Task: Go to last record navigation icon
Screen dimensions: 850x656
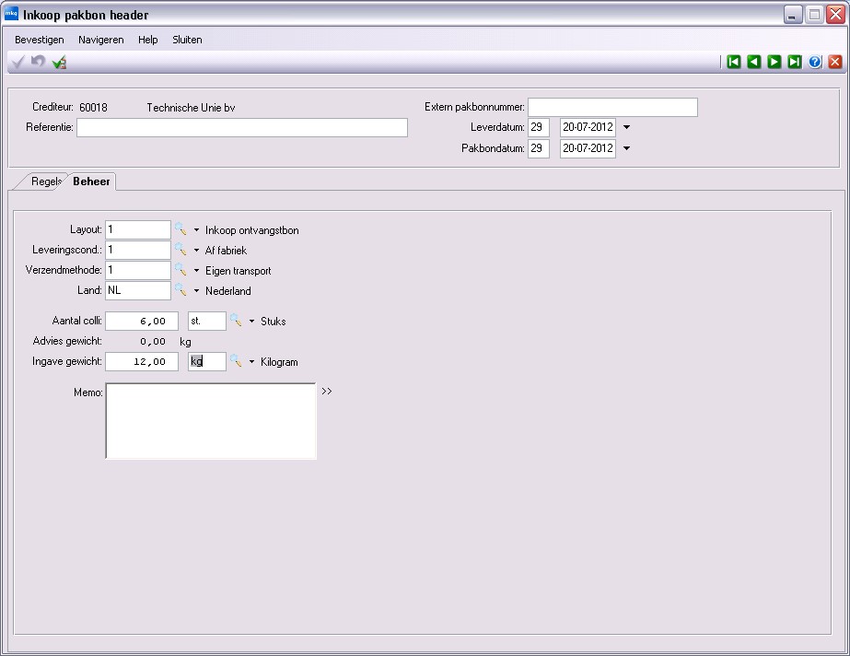Action: (794, 62)
